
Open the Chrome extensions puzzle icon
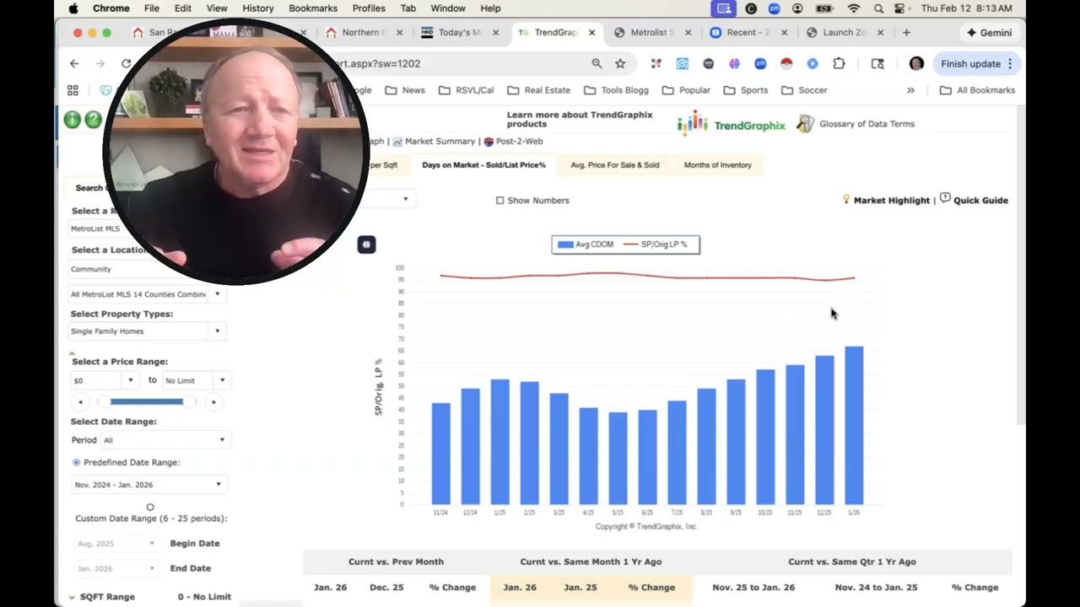point(839,63)
